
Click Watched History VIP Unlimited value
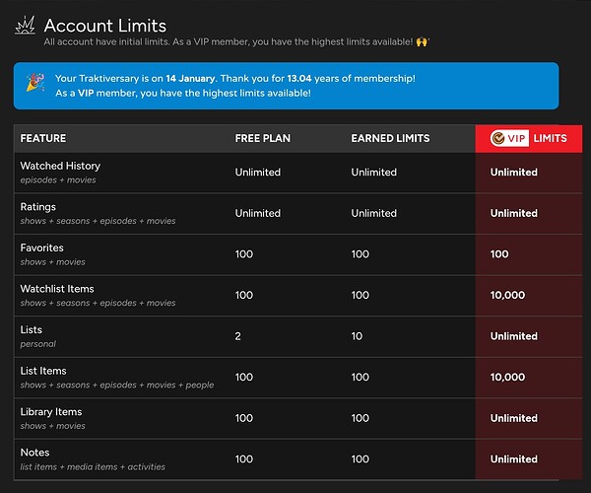click(x=514, y=173)
